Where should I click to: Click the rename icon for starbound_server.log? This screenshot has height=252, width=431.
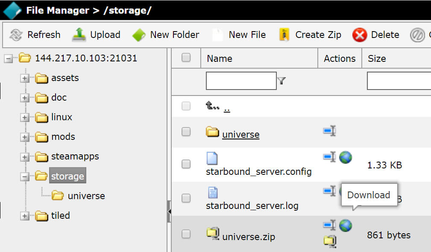(x=330, y=191)
